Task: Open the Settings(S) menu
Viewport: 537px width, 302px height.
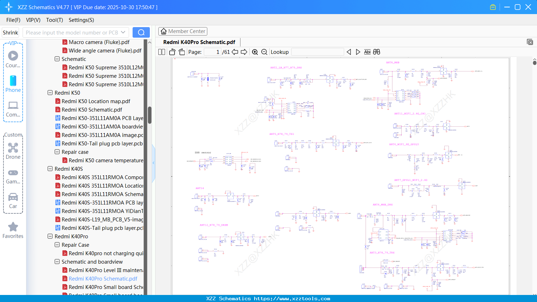Action: pos(81,20)
